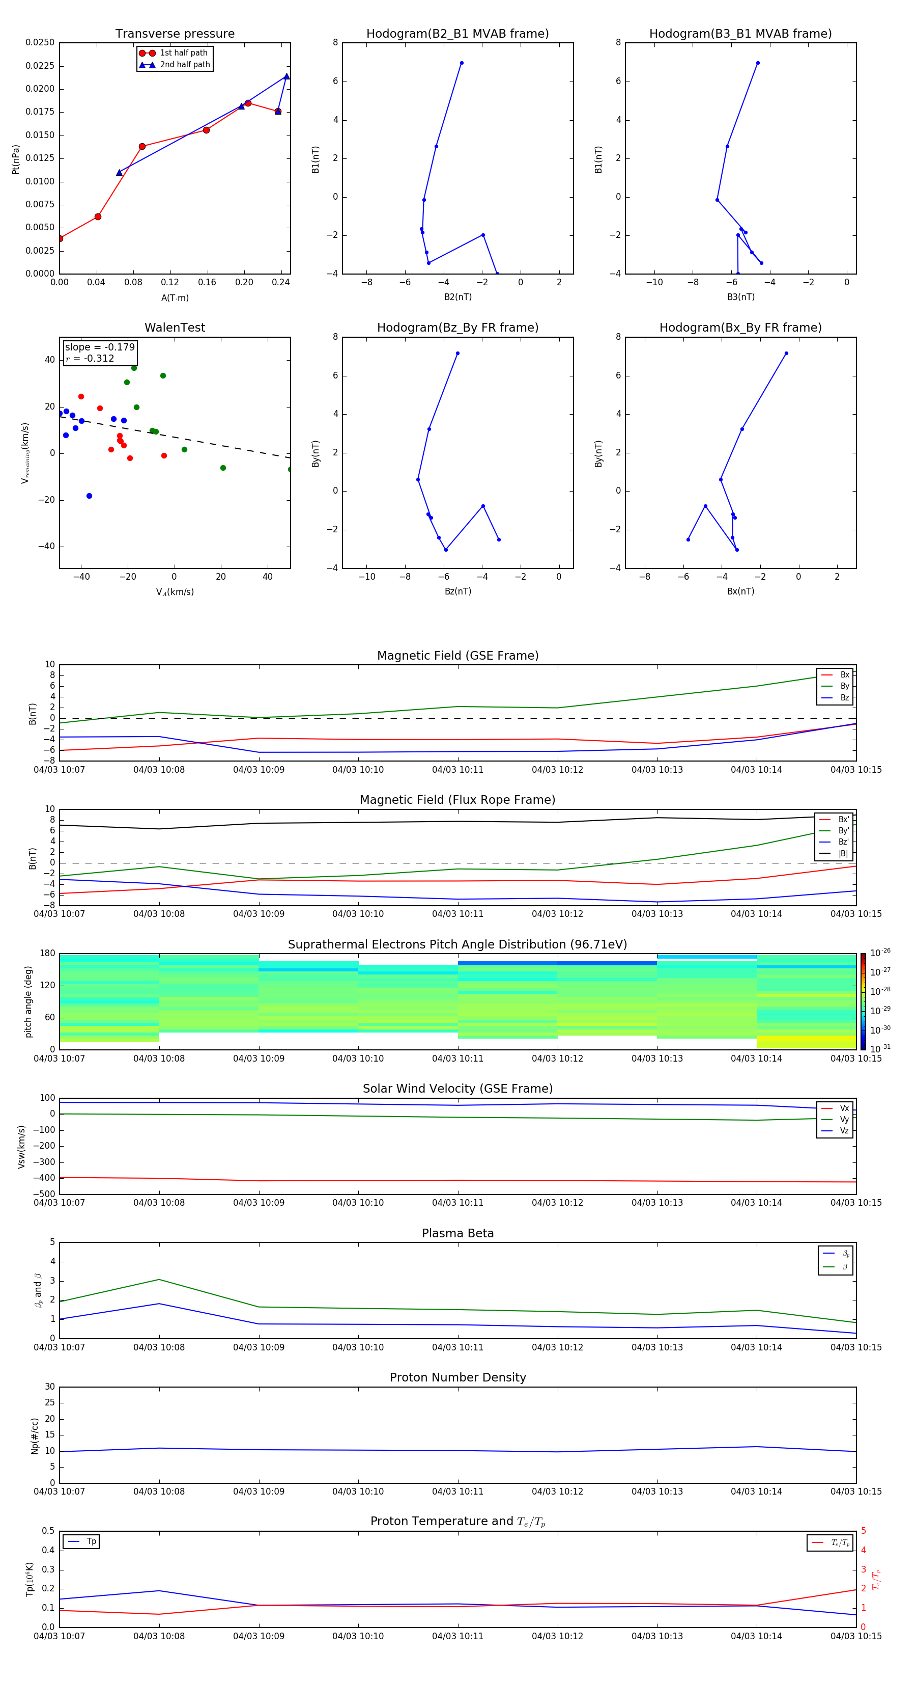Click the 'Tp(10^6K)' y-axis label

pos(30,1579)
